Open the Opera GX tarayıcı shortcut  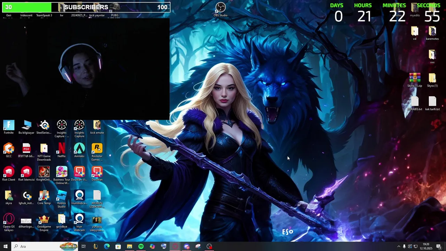[9, 222]
